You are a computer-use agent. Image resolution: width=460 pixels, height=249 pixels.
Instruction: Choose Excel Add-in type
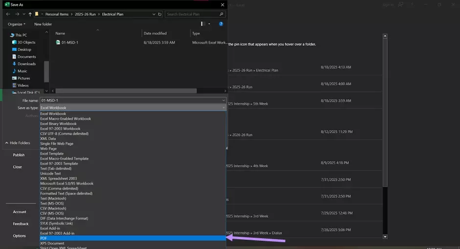coord(133,228)
